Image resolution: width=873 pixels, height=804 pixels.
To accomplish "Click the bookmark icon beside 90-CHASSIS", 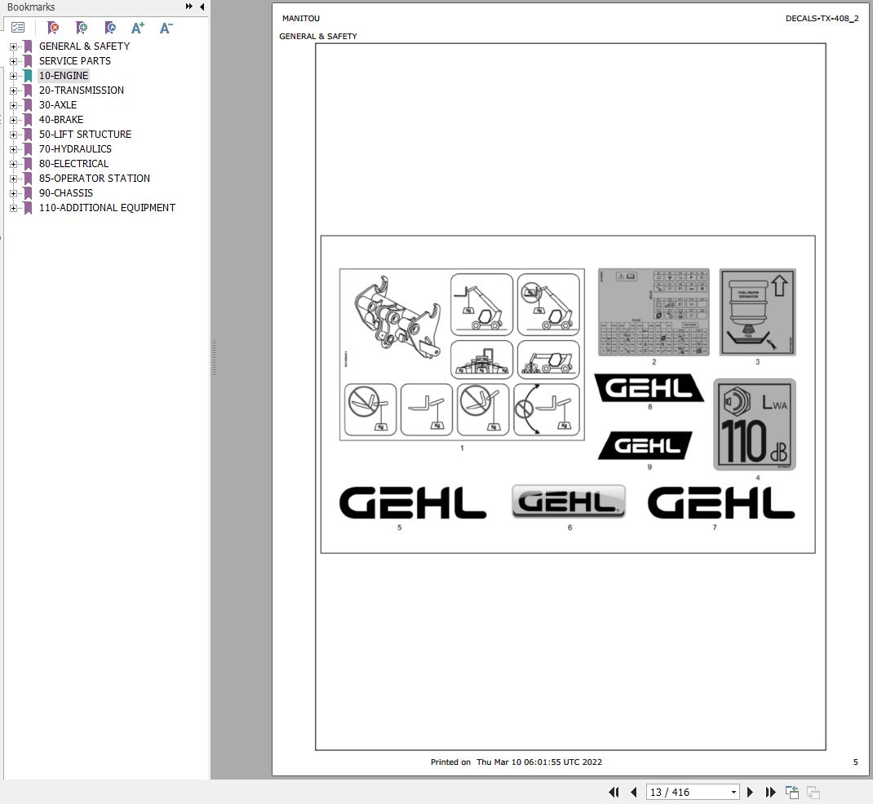I will 28,193.
